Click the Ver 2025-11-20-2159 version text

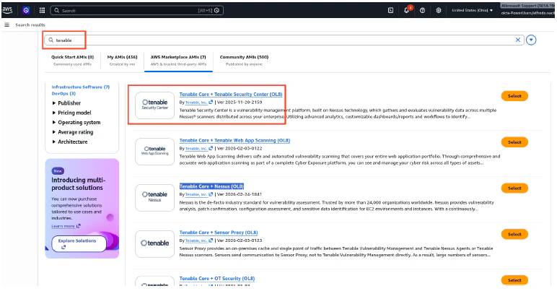[x=240, y=103]
